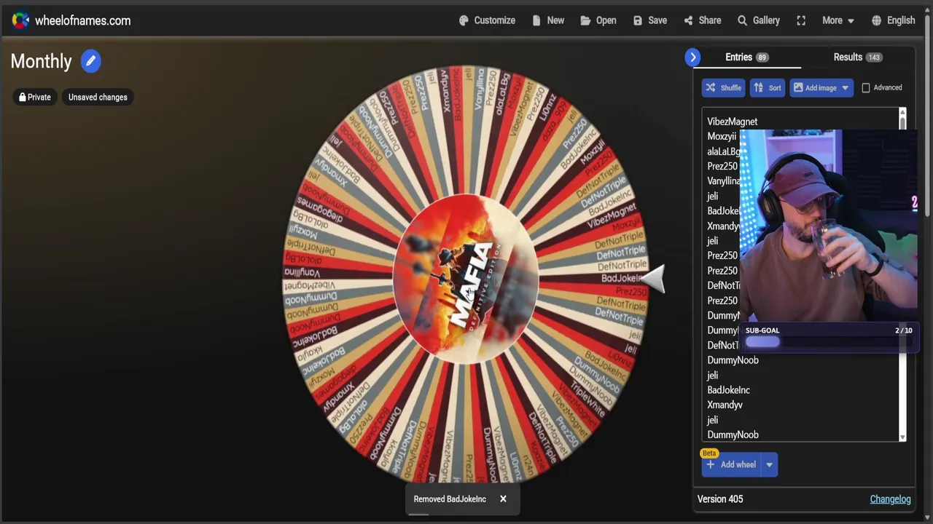The image size is (933, 524).
Task: Click the Mafia center image to spin
Action: (466, 279)
